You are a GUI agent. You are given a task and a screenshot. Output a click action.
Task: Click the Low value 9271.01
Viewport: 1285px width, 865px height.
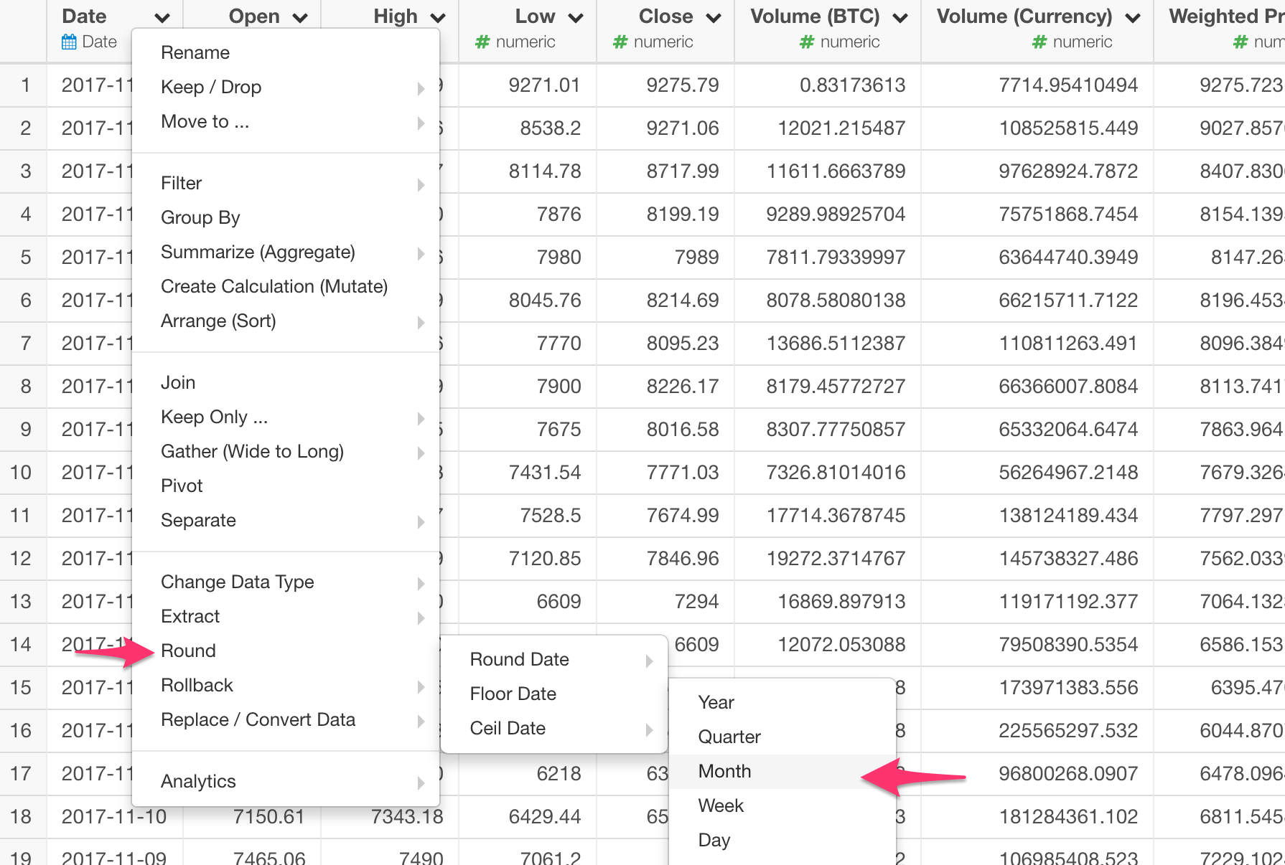coord(544,85)
